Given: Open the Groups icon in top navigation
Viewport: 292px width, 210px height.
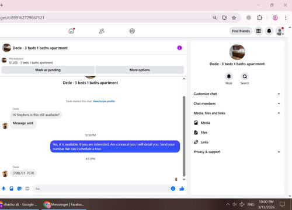Looking at the screenshot, I should (132, 31).
